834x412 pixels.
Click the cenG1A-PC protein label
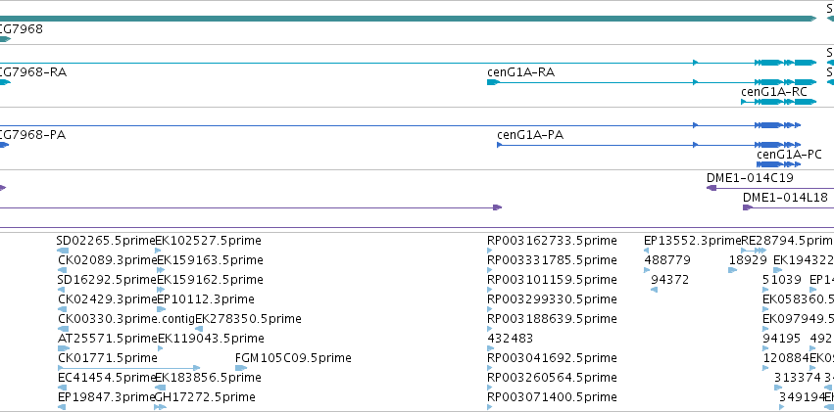[789, 155]
